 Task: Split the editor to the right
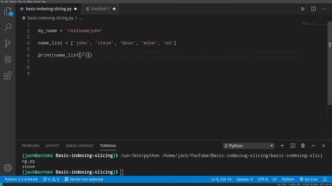(x=313, y=9)
